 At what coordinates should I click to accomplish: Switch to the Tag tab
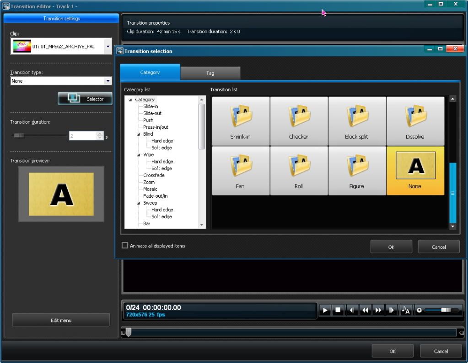click(x=210, y=73)
